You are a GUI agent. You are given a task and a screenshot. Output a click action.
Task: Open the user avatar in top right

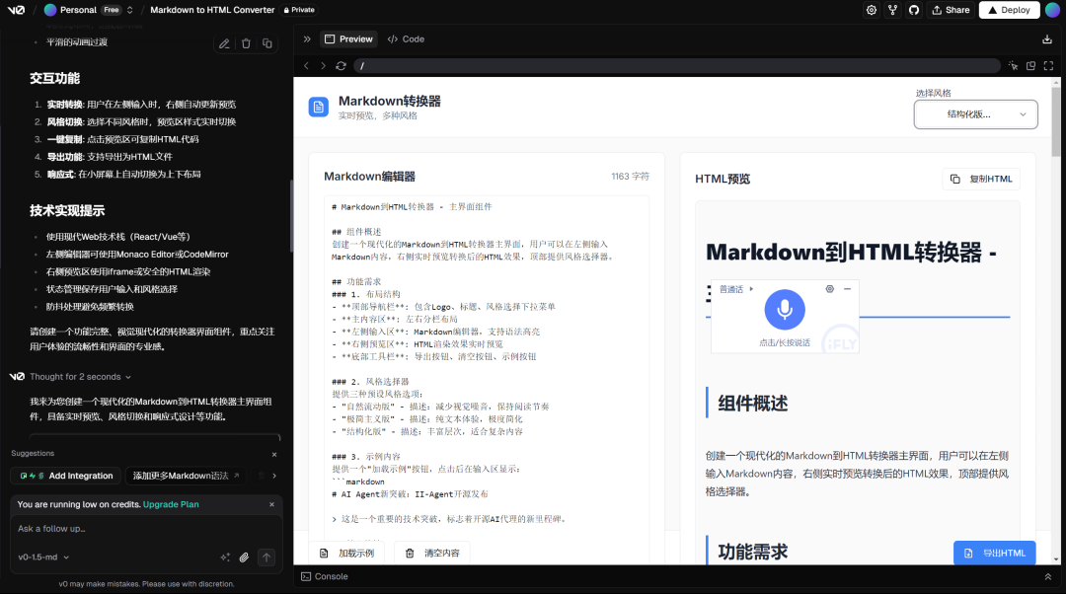[1052, 10]
